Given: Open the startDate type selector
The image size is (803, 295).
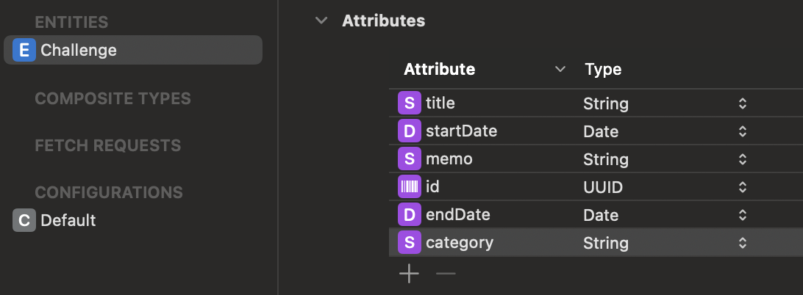Looking at the screenshot, I should (x=743, y=131).
